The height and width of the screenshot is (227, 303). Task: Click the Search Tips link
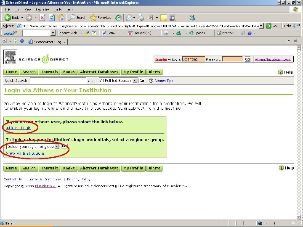coord(164,81)
